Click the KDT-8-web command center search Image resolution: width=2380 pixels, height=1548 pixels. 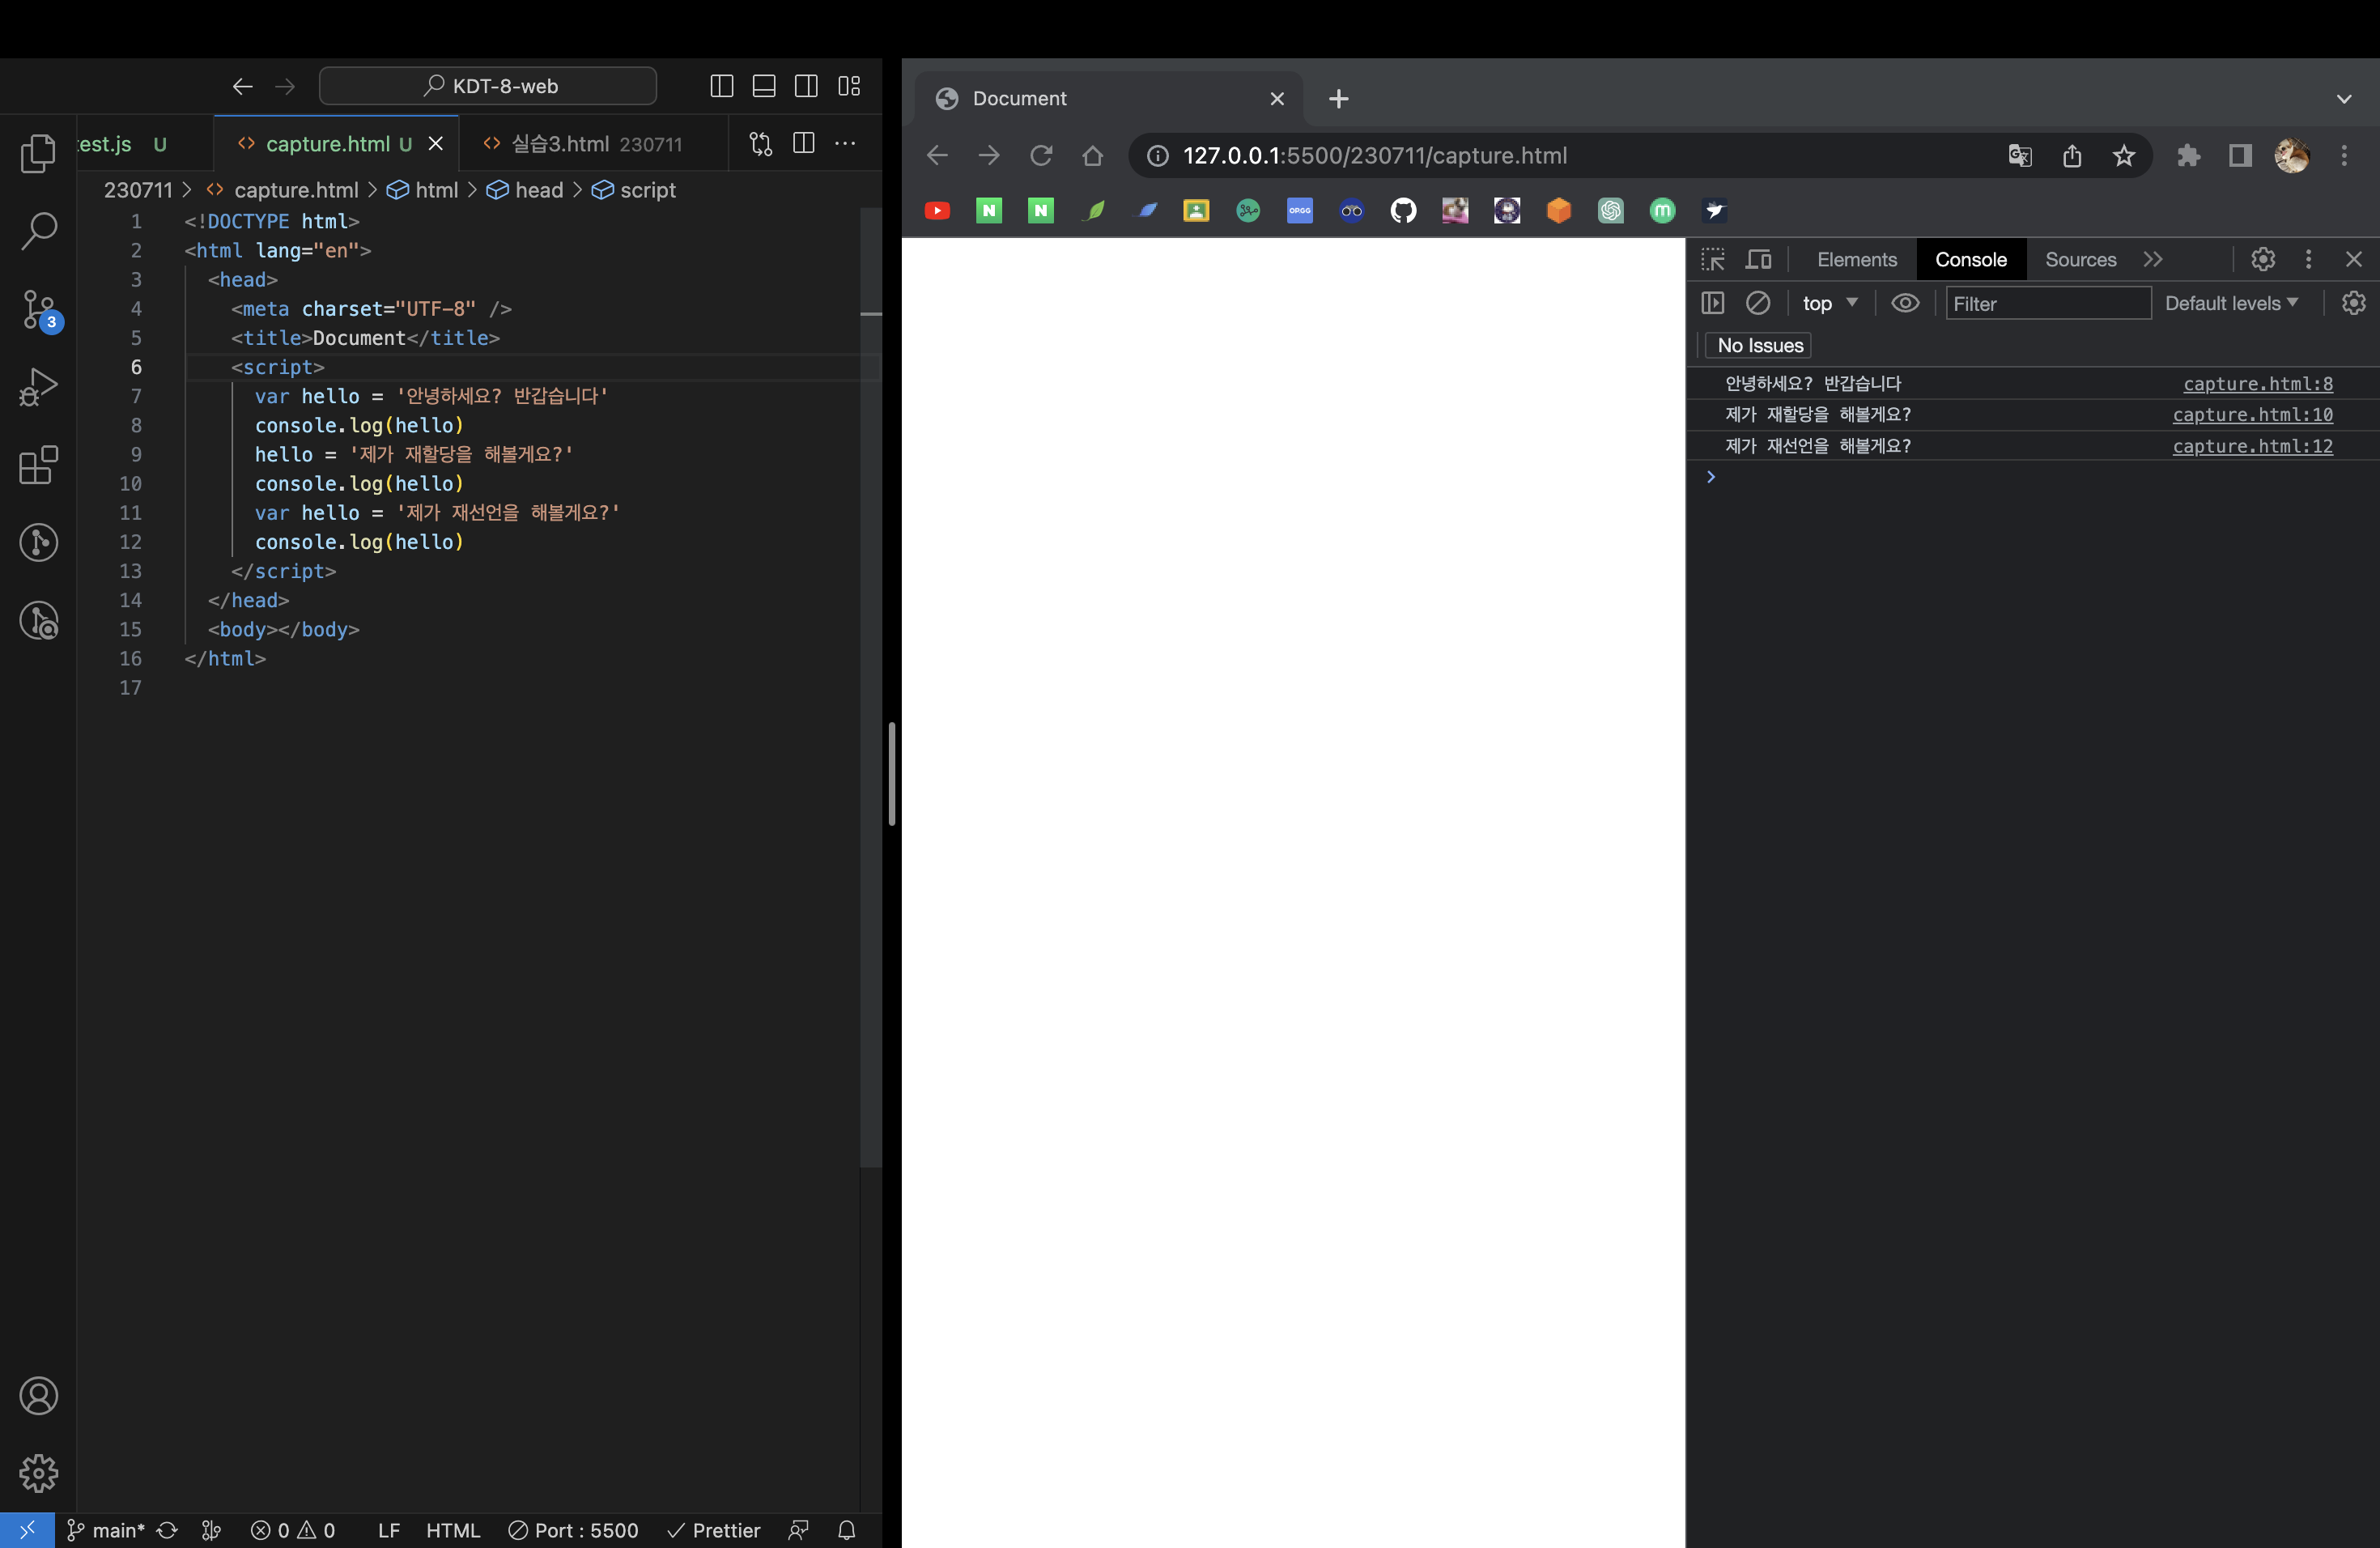pyautogui.click(x=488, y=86)
